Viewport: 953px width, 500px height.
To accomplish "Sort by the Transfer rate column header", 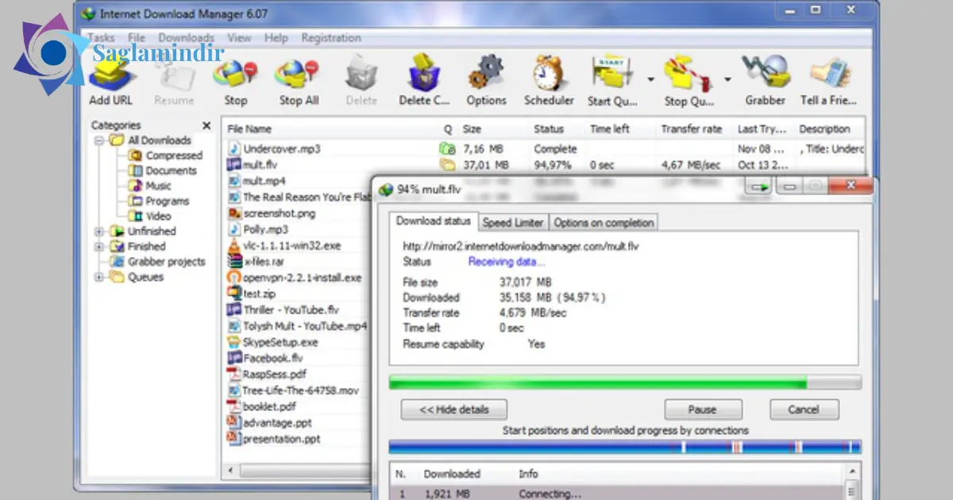I will coord(692,129).
